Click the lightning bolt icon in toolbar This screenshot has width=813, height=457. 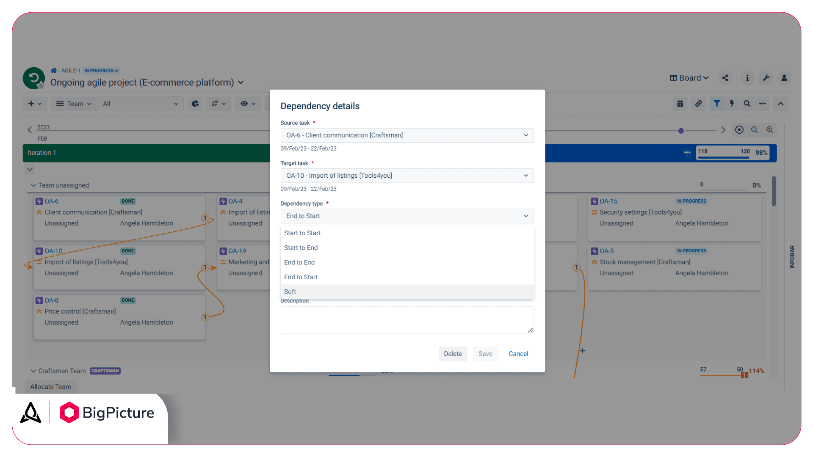click(732, 104)
